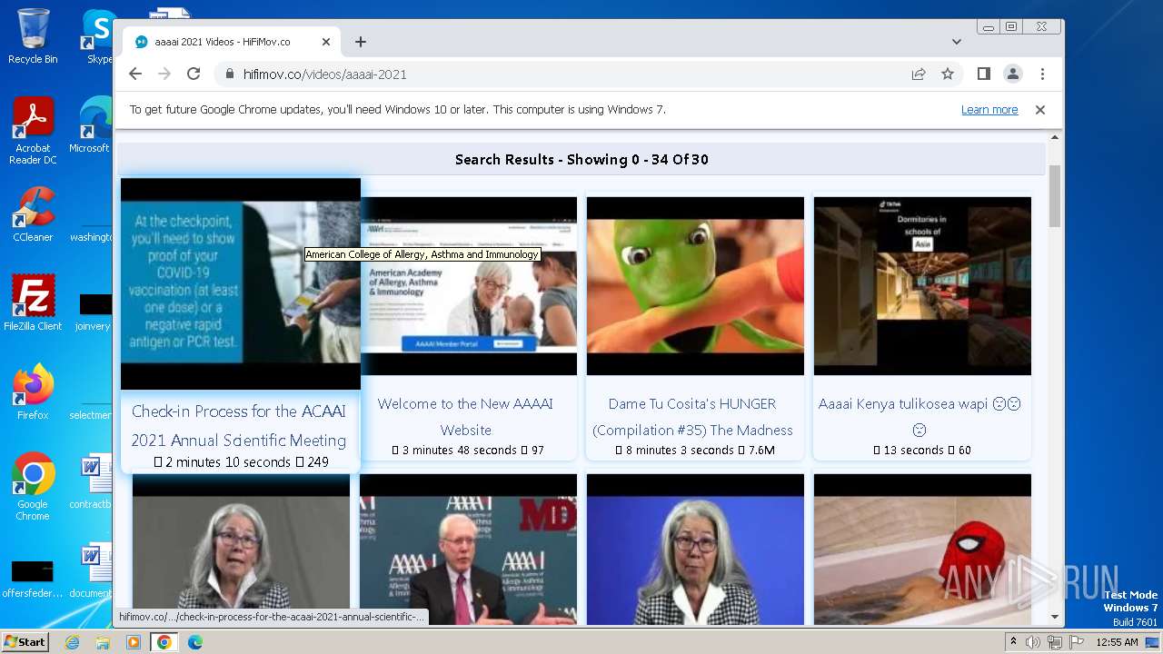Image resolution: width=1163 pixels, height=654 pixels.
Task: Close the aaaai 2021 Videos tab
Action: pyautogui.click(x=326, y=42)
